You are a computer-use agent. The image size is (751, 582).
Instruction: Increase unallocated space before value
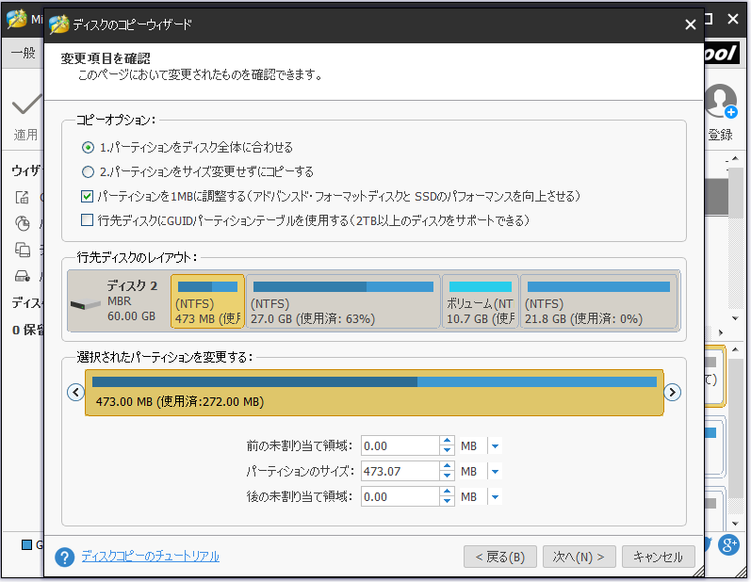click(x=447, y=442)
